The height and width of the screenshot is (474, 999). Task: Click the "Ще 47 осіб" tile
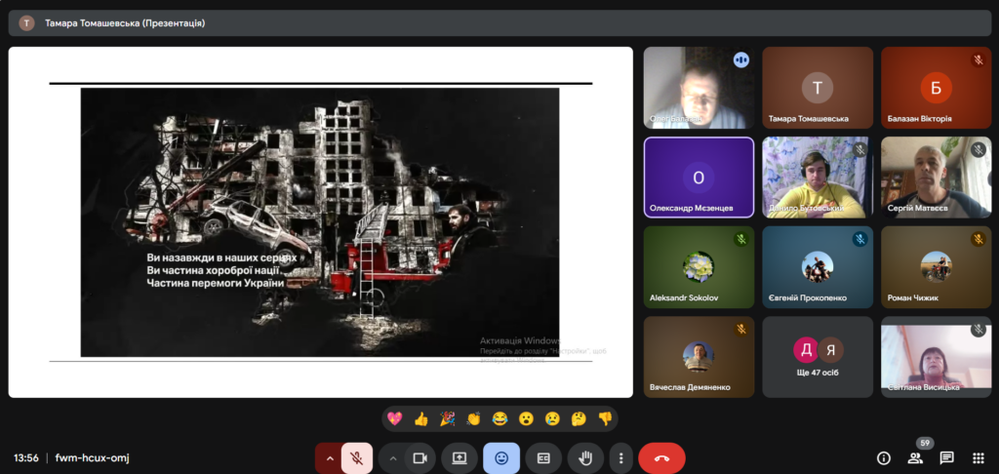818,356
